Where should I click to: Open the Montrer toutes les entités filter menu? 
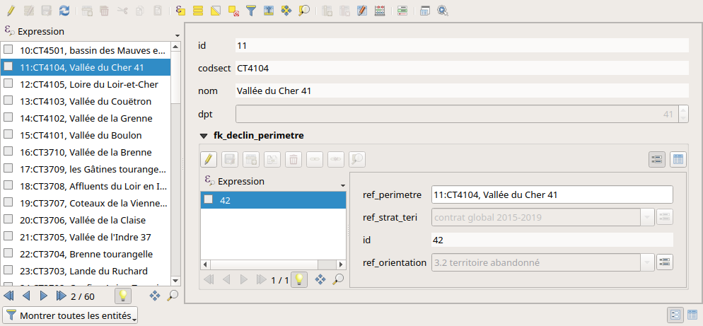pyautogui.click(x=70, y=315)
